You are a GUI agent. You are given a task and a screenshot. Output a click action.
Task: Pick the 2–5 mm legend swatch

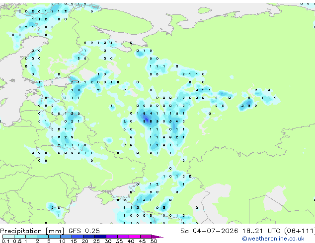(x=43, y=237)
